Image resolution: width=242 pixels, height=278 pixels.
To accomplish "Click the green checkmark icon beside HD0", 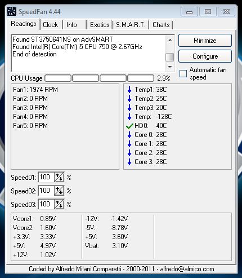I will click(x=129, y=126).
